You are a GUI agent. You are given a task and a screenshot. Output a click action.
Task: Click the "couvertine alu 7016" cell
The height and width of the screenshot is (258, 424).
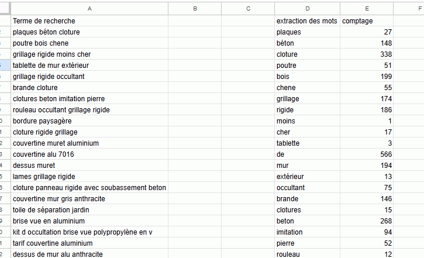89,154
